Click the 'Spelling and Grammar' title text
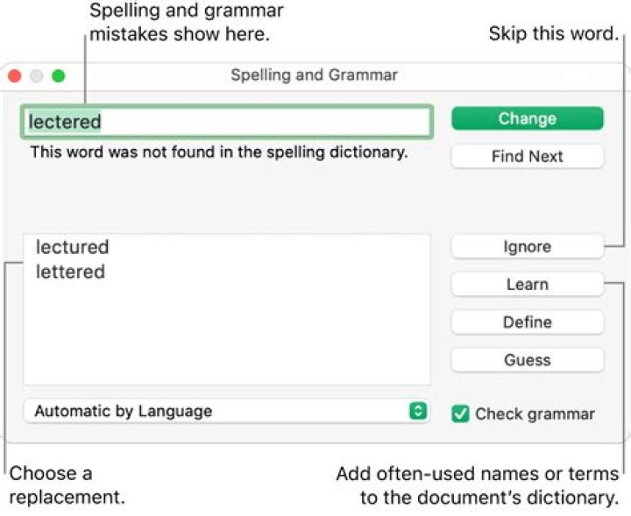Image resolution: width=631 pixels, height=516 pixels. tap(314, 75)
